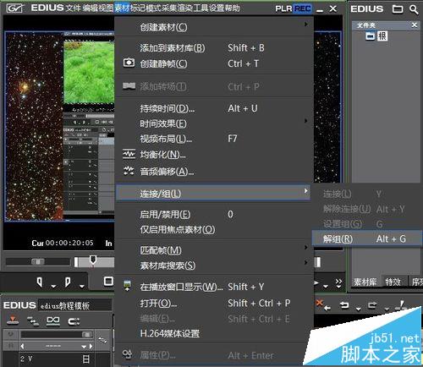This screenshot has height=367, width=423.
Task: Switch to the 素材库 tab
Action: (365, 282)
